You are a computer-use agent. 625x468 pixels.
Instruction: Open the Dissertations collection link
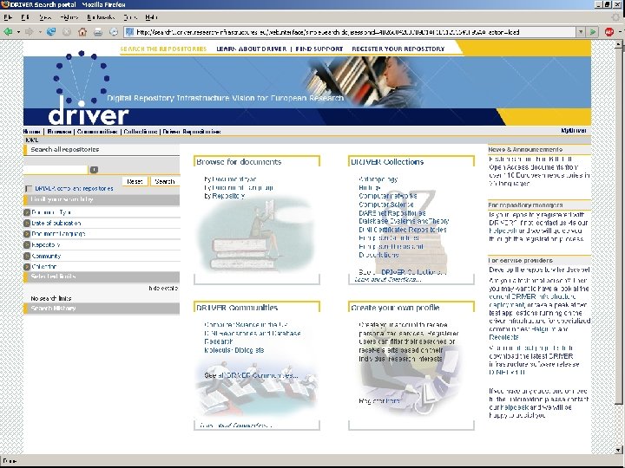click(x=378, y=255)
